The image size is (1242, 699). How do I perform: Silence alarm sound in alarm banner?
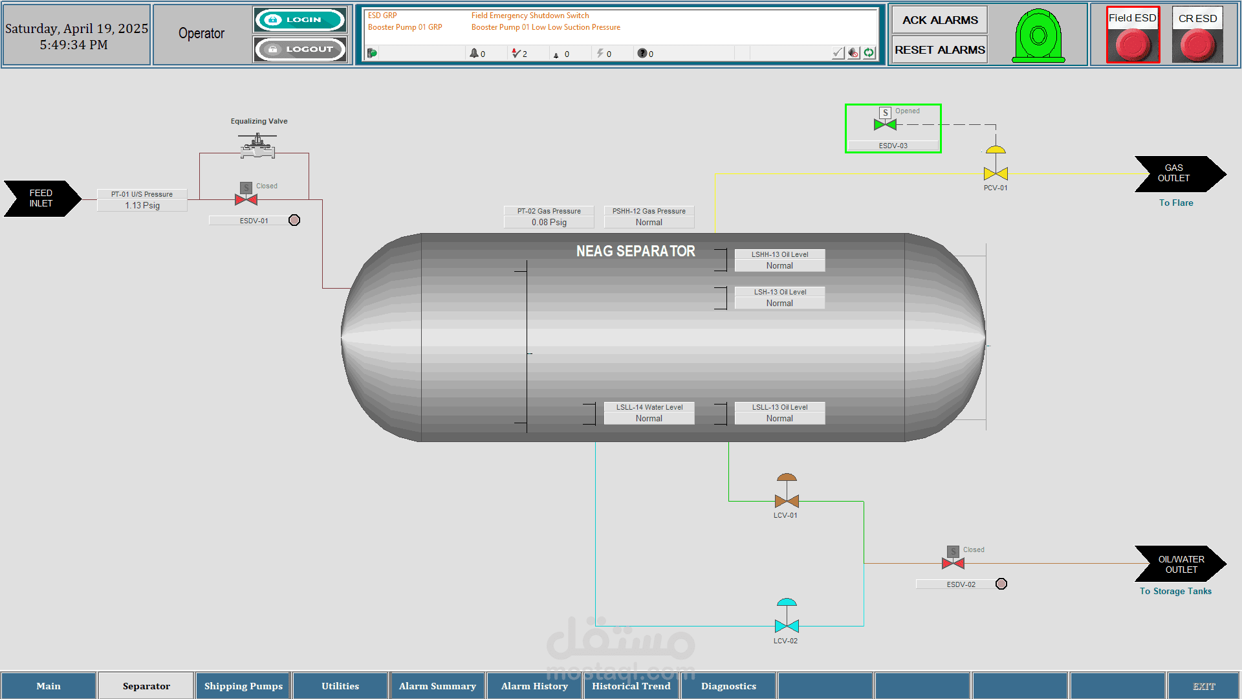tap(853, 53)
